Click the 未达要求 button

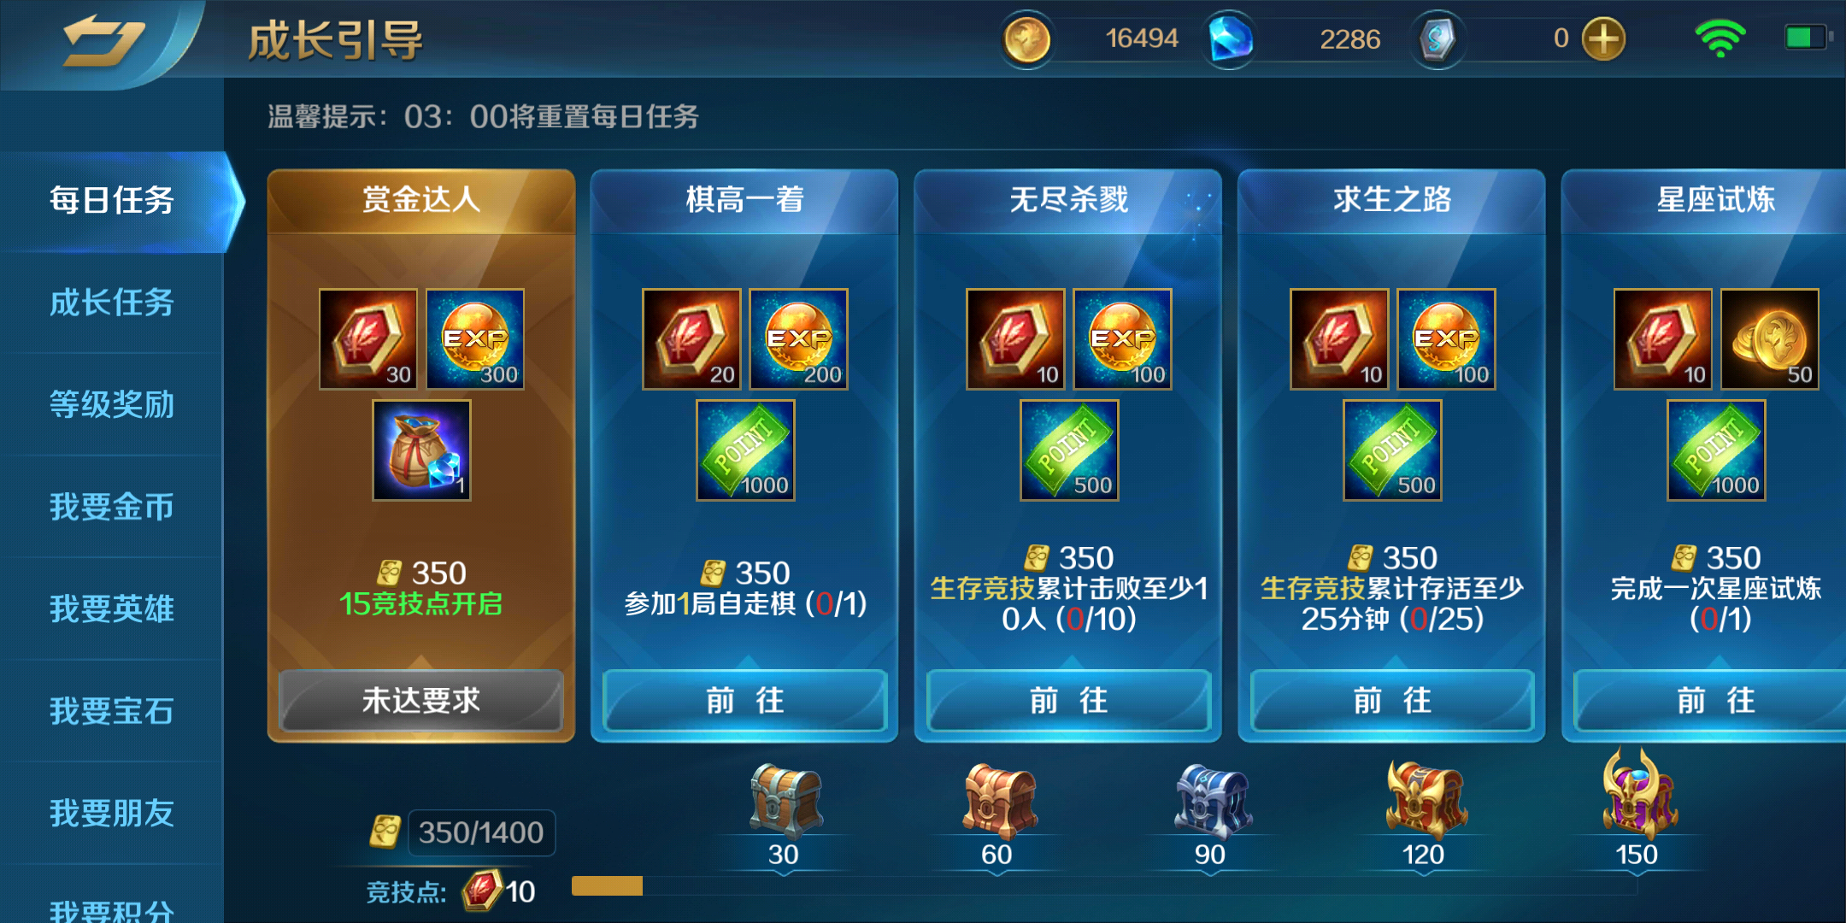coord(421,701)
